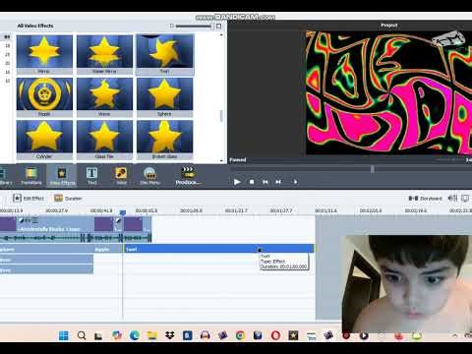Click the large thumbnails icon right of slider
Screen dimensions: 472x354
click(x=218, y=26)
